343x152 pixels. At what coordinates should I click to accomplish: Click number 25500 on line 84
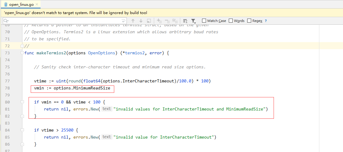pos(67,130)
